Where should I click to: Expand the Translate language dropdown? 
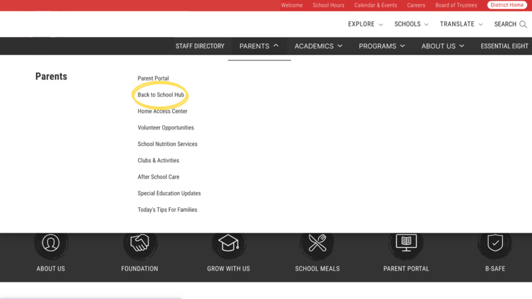click(x=462, y=25)
